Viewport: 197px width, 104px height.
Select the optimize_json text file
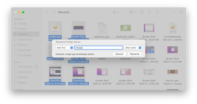pyautogui.click(x=102, y=28)
